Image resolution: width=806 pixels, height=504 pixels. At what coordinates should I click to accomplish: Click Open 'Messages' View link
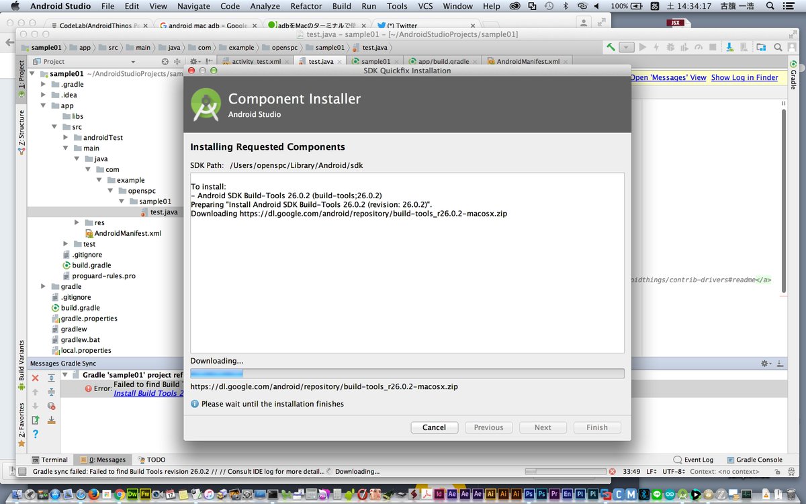[668, 77]
